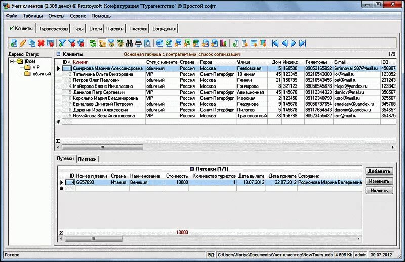Sort by the ID column header in Клиенты

pos(67,62)
